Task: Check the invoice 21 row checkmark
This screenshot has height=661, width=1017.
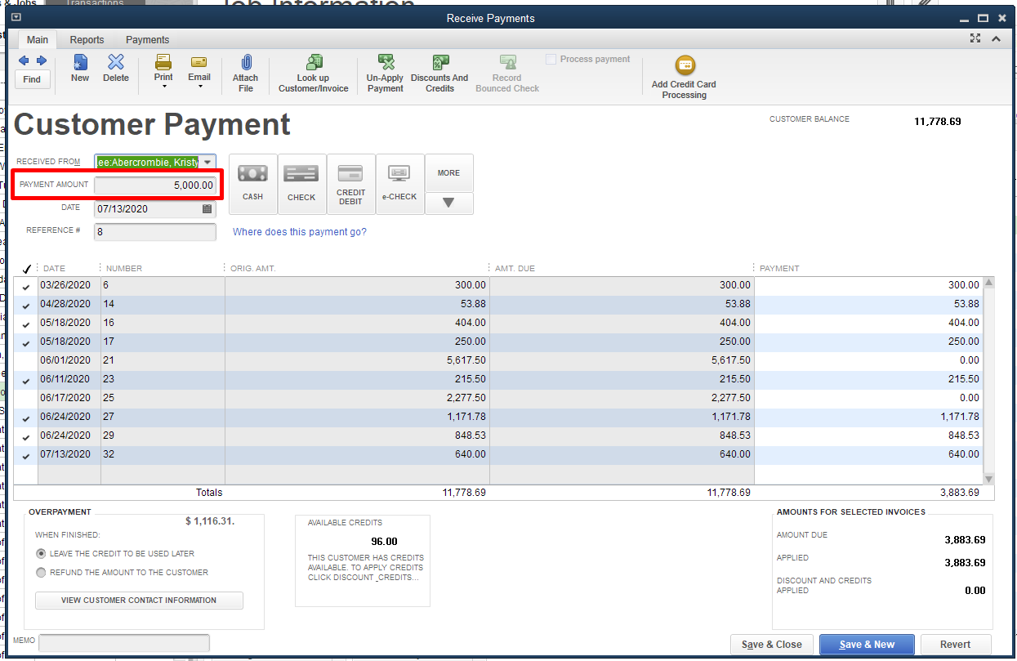Action: [26, 360]
